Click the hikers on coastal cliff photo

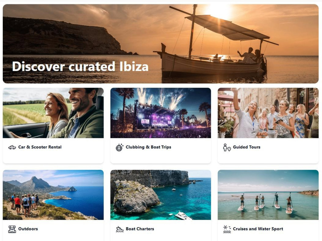pyautogui.click(x=53, y=195)
